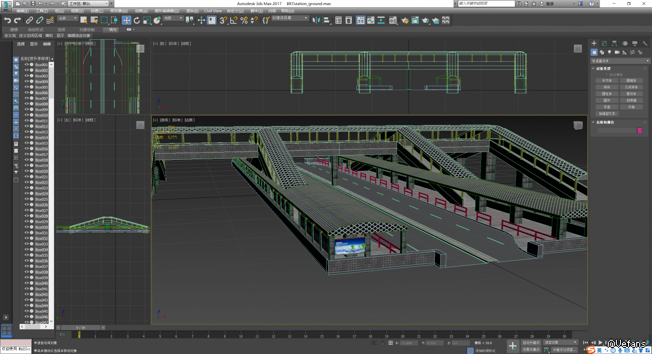Open the Utilities wrench panel
The width and height of the screenshot is (652, 354).
tap(645, 44)
